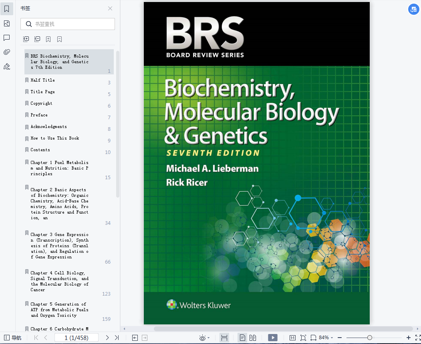Go to the 'Copyright' bookmark
Screen dimensions: 421x344
pos(41,103)
